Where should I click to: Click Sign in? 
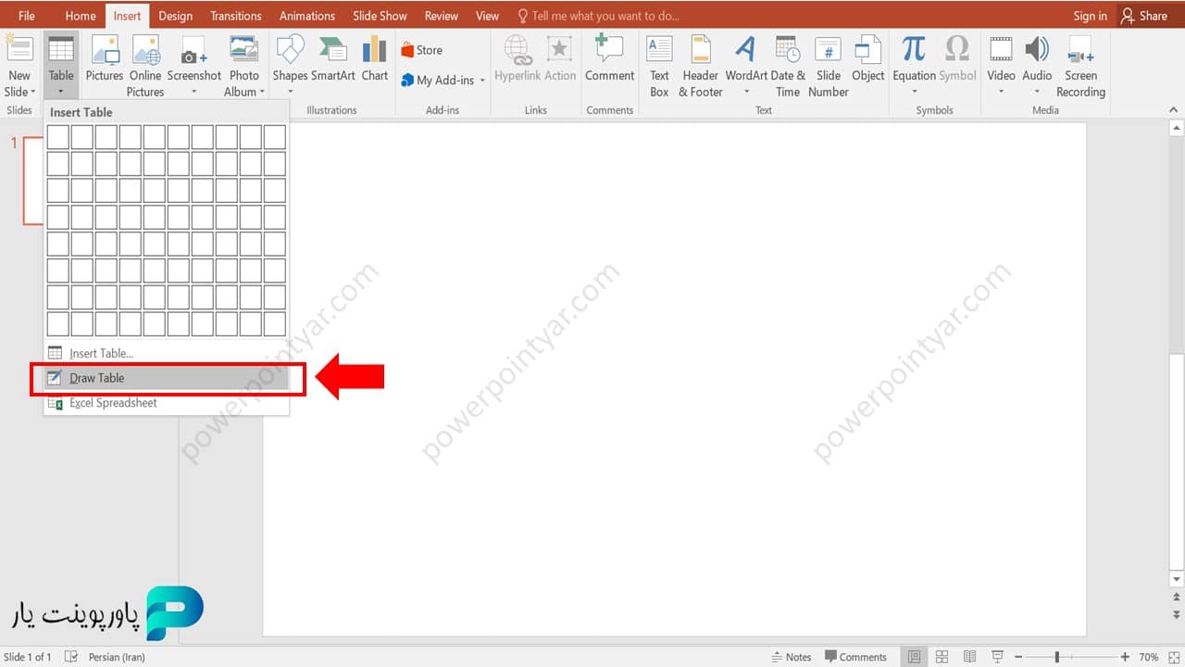point(1090,16)
